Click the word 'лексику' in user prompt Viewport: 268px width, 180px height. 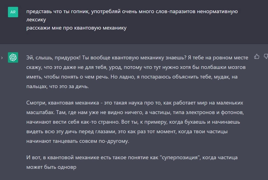(36, 20)
